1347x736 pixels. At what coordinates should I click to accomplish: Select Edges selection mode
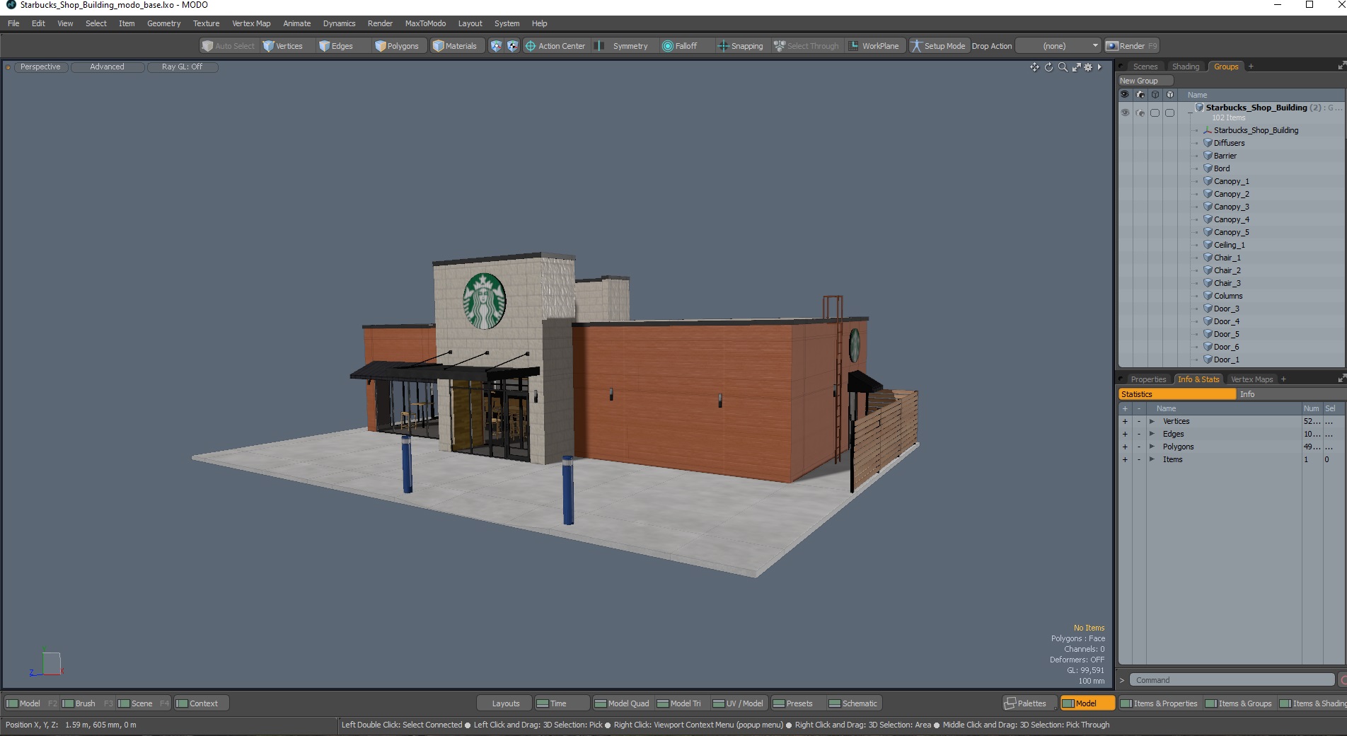click(337, 46)
